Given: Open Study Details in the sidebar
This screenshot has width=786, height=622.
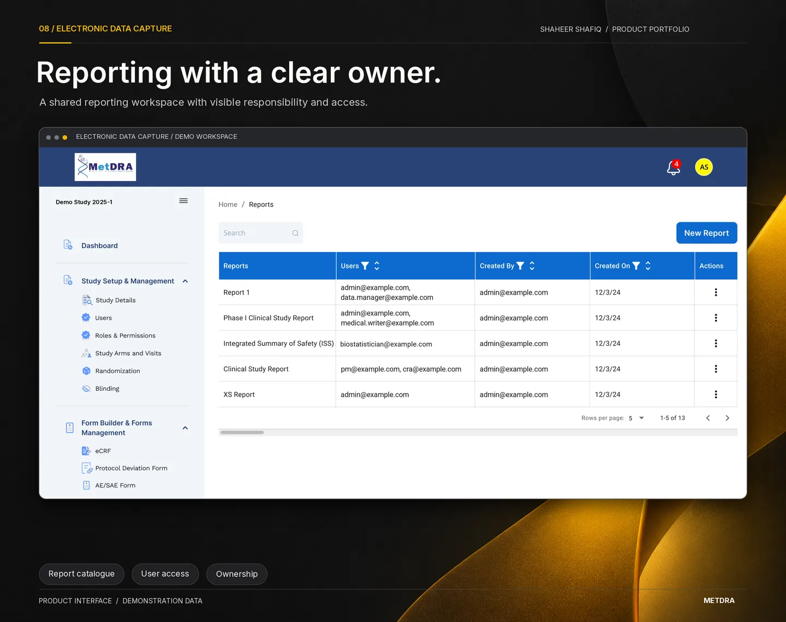Looking at the screenshot, I should tap(115, 300).
